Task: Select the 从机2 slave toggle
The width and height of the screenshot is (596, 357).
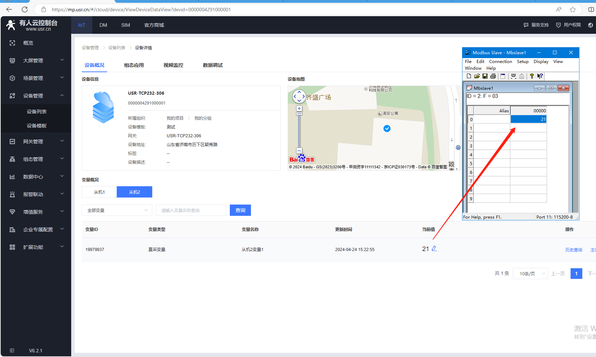Action: pyautogui.click(x=134, y=192)
